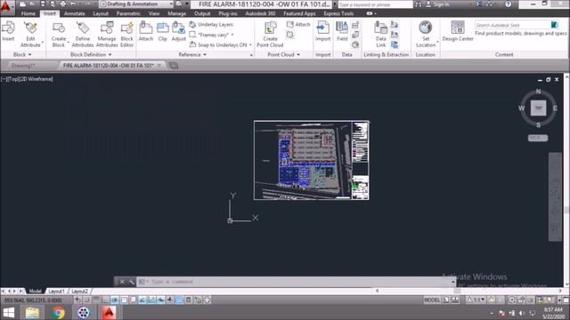Open the Create Point Cloud tool
Viewport: 570px width, 320px height.
(270, 34)
